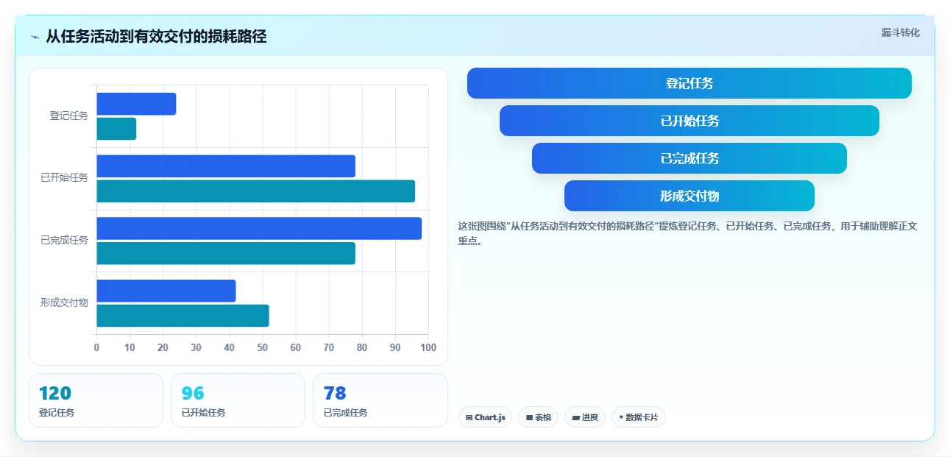Click the Chart.js tag pill
The height and width of the screenshot is (457, 950).
point(485,417)
